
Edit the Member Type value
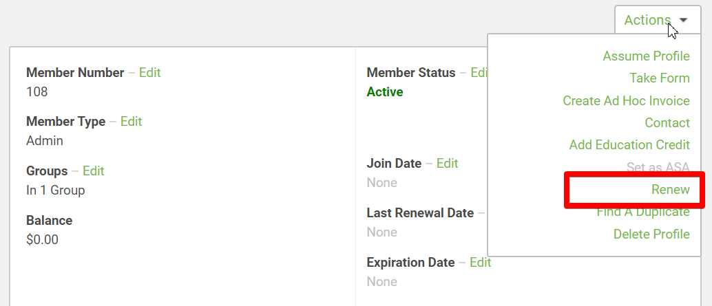coord(132,122)
